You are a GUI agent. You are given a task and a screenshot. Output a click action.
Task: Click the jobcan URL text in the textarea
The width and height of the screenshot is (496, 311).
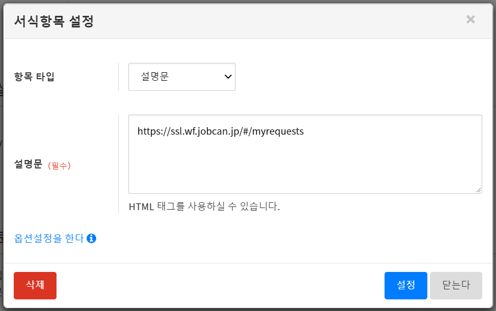(220, 131)
